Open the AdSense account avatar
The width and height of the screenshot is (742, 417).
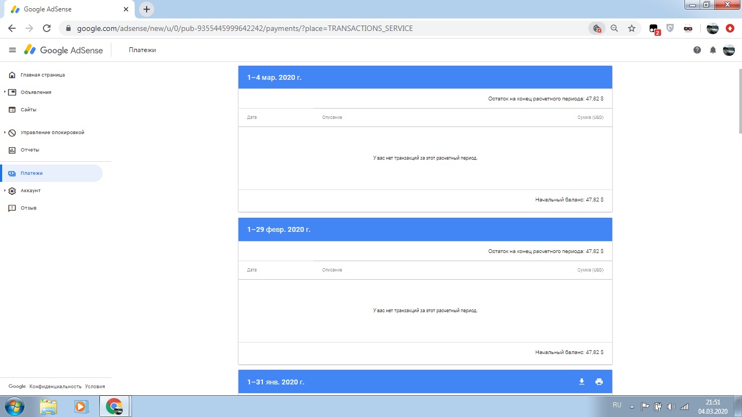coord(728,50)
